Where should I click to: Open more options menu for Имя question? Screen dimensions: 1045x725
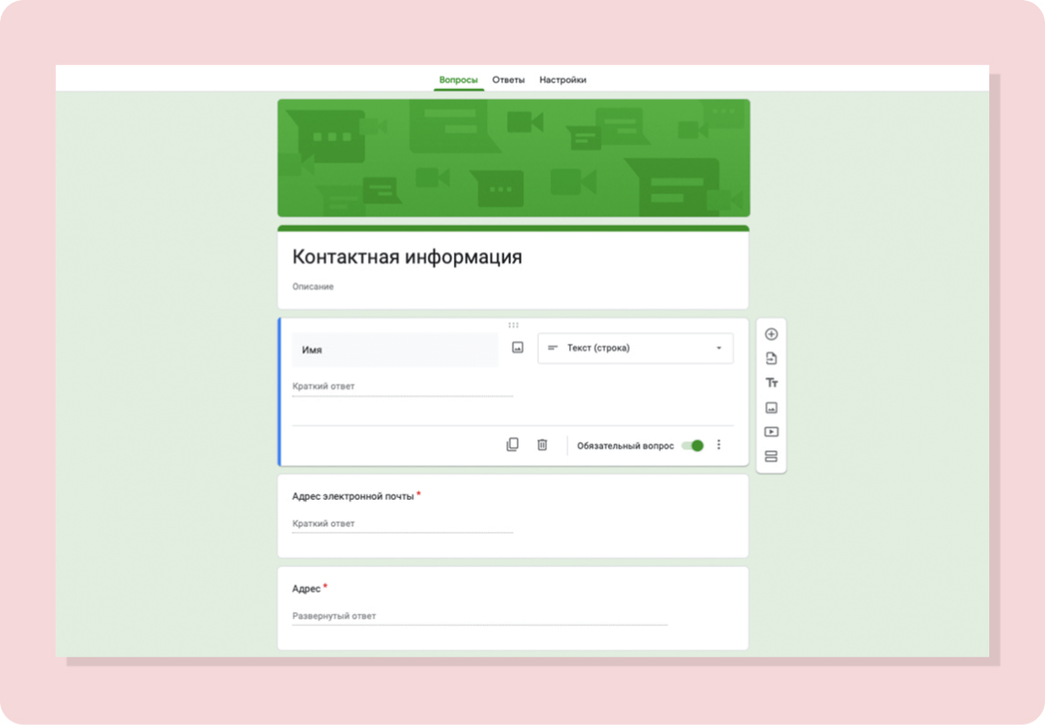pos(718,445)
